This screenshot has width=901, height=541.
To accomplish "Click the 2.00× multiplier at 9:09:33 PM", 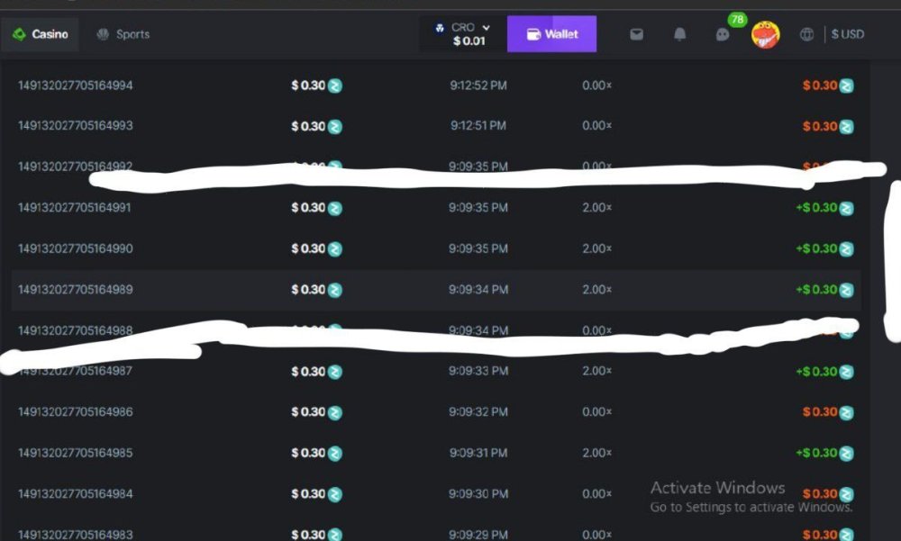I will coord(596,371).
